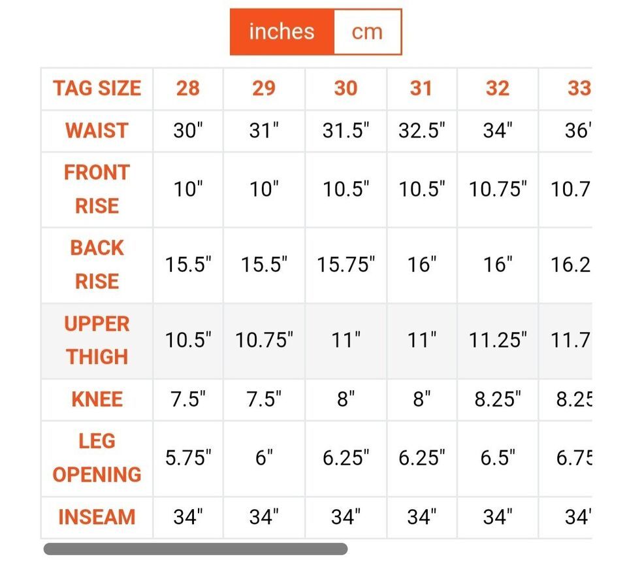Switch units to cm
Image resolution: width=627 pixels, height=562 pixels.
368,32
